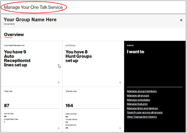Open Total lines card chevron arrow
187x133 pixels.
click(x=58, y=128)
